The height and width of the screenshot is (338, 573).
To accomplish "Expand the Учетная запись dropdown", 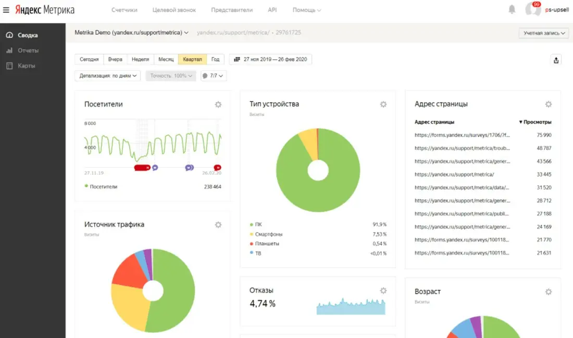I will (x=544, y=33).
